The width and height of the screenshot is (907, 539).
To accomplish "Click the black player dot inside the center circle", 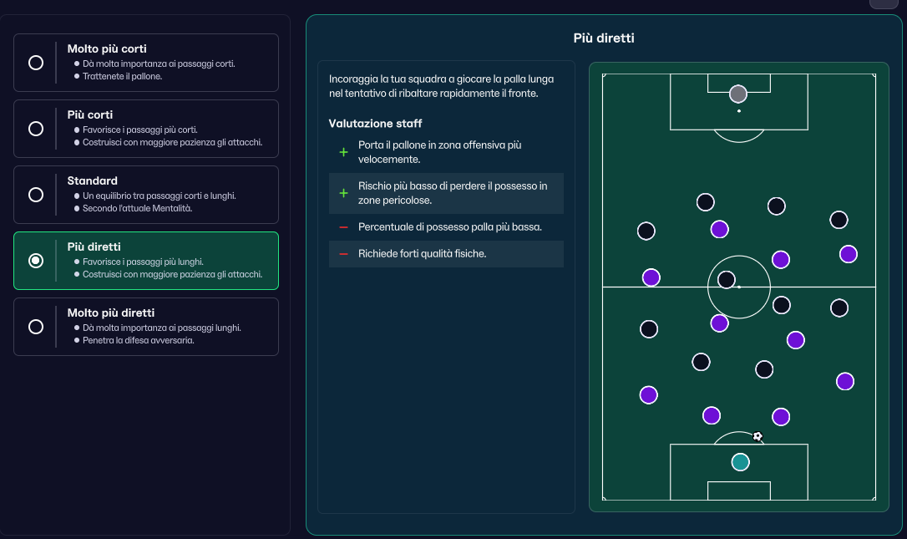I will click(727, 280).
